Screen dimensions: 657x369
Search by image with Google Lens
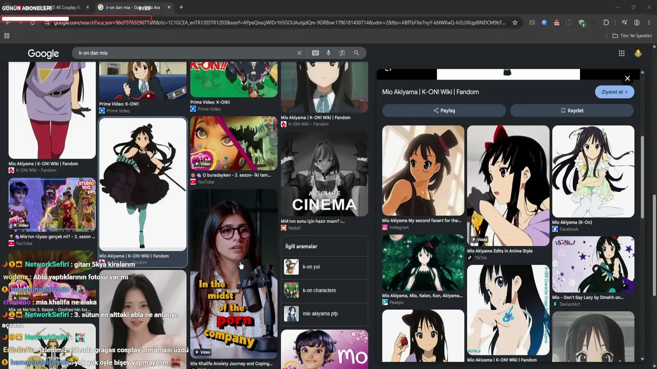(342, 53)
